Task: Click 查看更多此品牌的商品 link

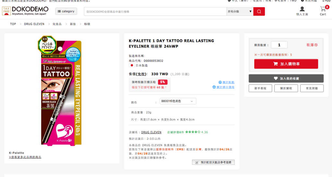Action: (x=25, y=157)
